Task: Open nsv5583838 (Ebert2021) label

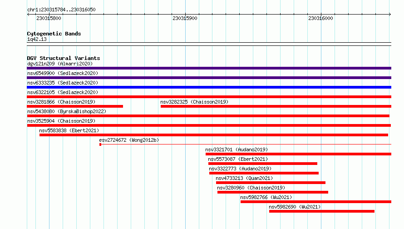Action: pos(69,130)
